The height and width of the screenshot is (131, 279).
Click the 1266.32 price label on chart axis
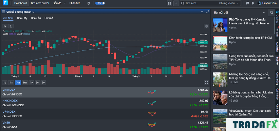click(203, 42)
